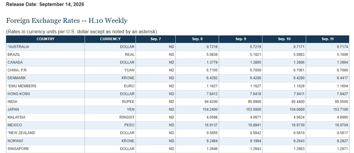Screen dimensions: 354x153
Task: Click Denmark's Sep. 8 rate 6.4292
Action: [x=197, y=78]
